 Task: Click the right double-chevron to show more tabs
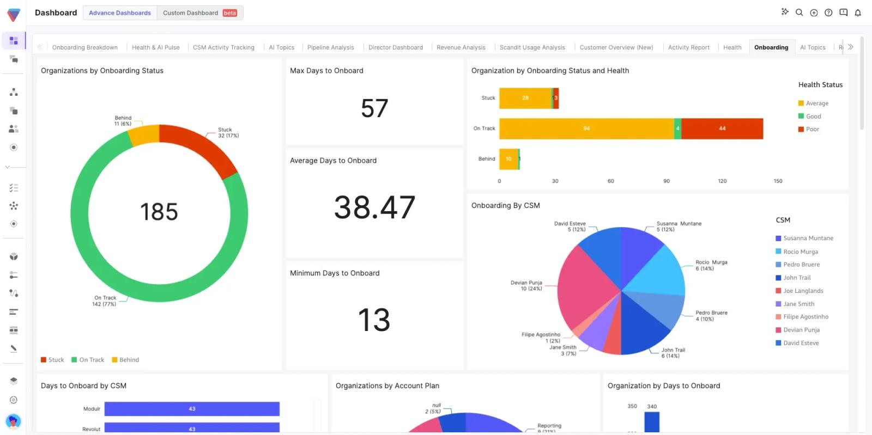pos(850,47)
